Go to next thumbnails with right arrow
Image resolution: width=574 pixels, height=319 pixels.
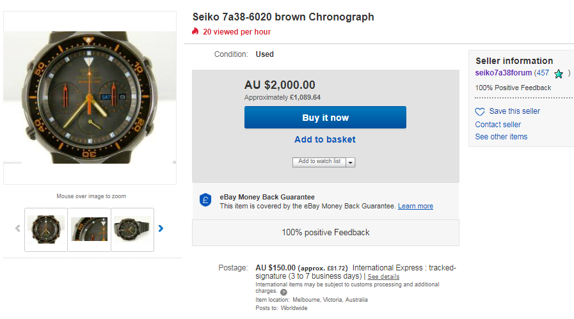tap(161, 228)
